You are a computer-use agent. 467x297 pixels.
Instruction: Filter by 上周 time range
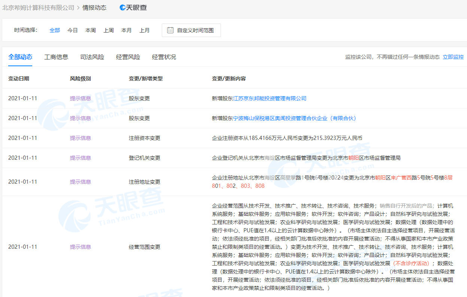point(109,30)
